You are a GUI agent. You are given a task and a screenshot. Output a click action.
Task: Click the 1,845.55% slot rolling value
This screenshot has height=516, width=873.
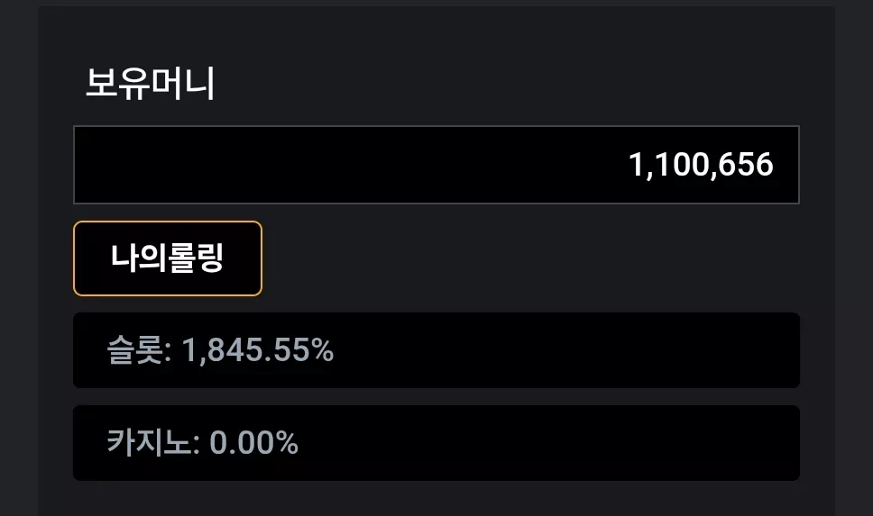258,350
